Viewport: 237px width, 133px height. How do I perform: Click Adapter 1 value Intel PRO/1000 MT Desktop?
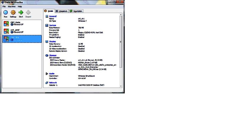tap(91, 85)
